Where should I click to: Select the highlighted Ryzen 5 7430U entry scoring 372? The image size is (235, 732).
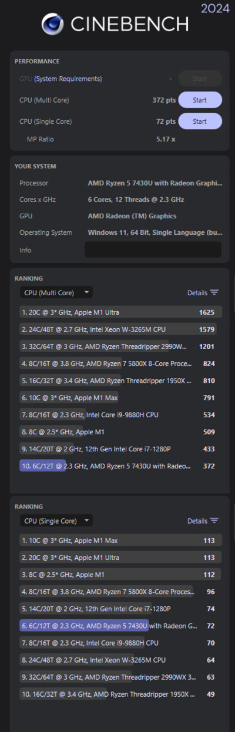(x=120, y=466)
